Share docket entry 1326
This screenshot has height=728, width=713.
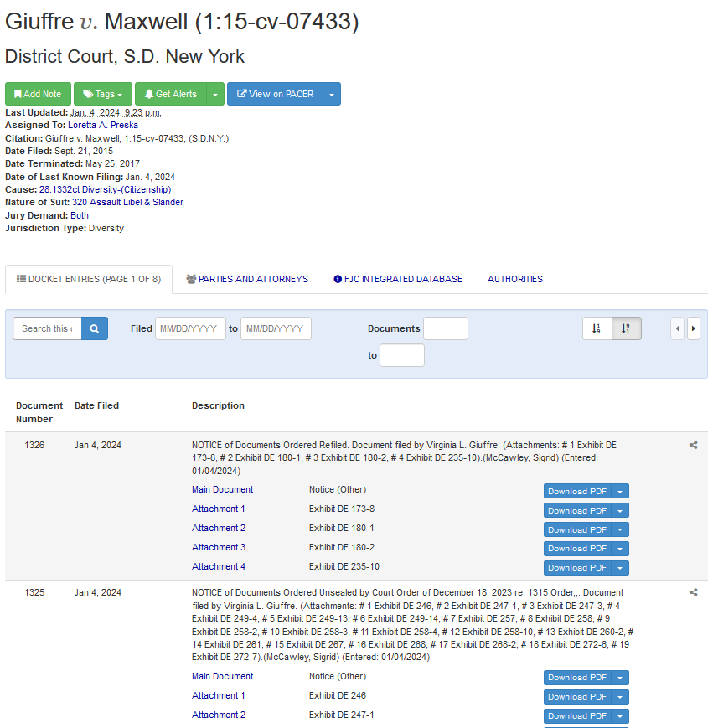(693, 445)
